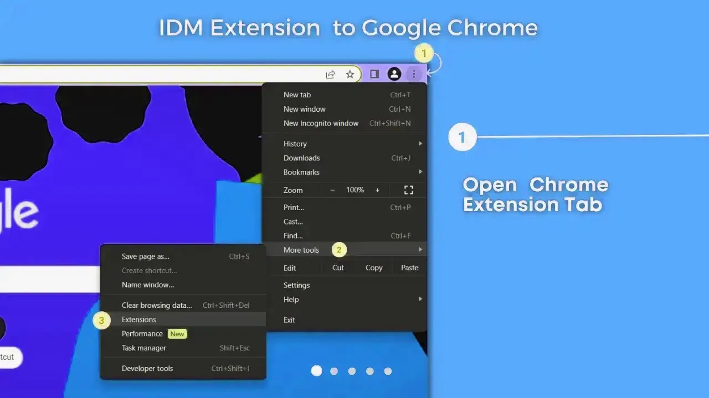Image resolution: width=709 pixels, height=398 pixels.
Task: Click Copy in the Edit row
Action: [374, 268]
